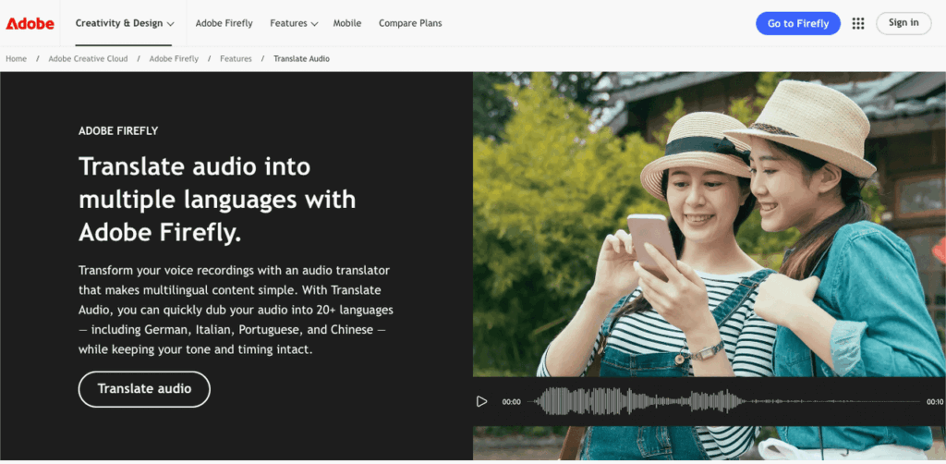
Task: Click the 00:10 duration label
Action: 935,402
